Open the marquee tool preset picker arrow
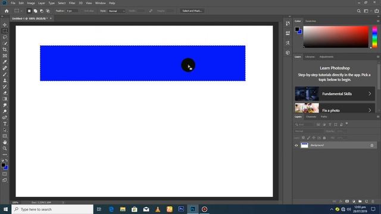This screenshot has width=381, height=214. 21,11
